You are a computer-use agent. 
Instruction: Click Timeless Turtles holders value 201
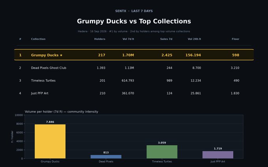click(x=102, y=80)
